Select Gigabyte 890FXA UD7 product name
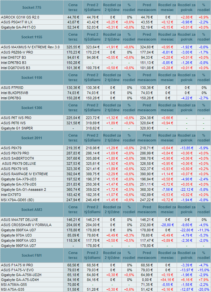 (18, 230)
